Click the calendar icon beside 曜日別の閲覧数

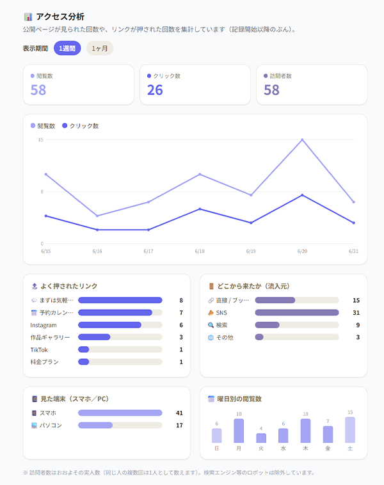pos(211,399)
